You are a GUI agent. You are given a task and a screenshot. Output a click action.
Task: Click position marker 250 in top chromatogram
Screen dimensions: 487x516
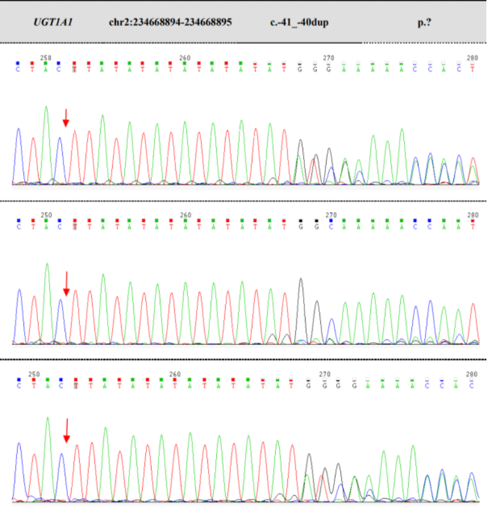pyautogui.click(x=46, y=58)
